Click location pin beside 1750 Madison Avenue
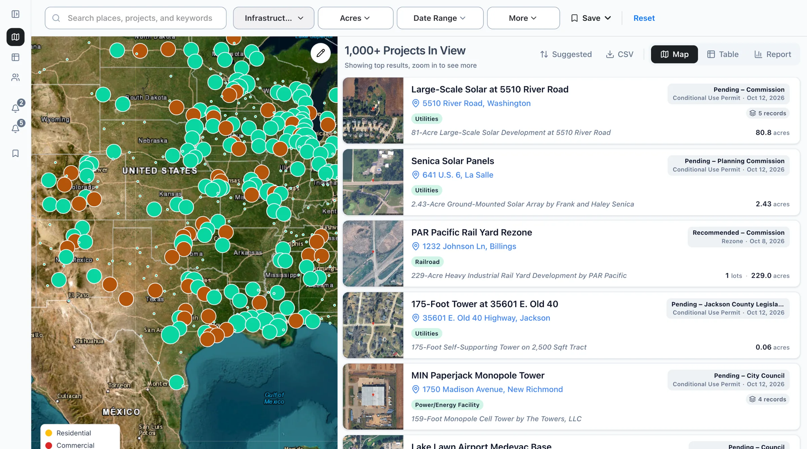This screenshot has width=807, height=449. (416, 389)
